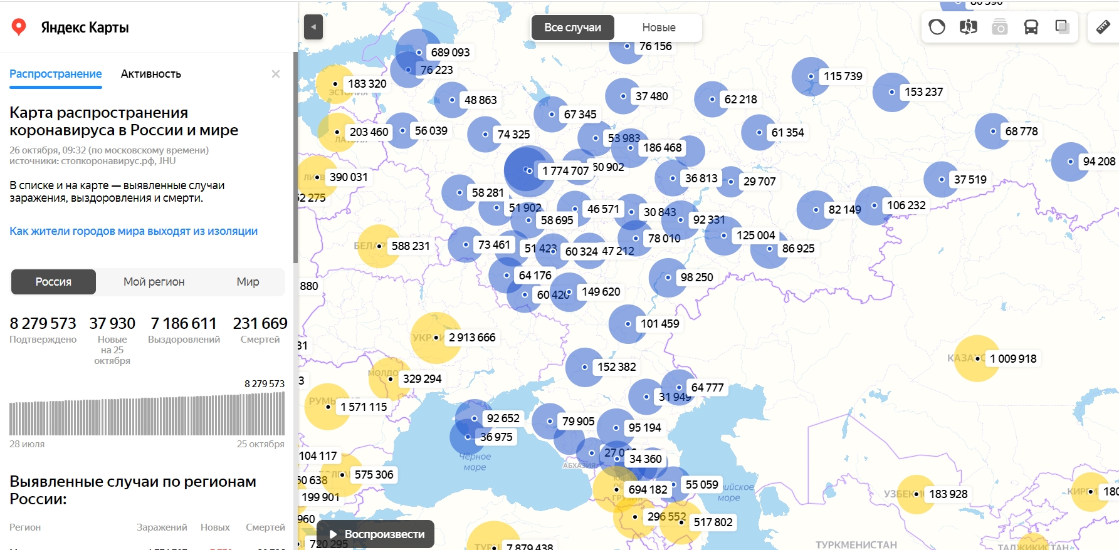Collapse the sidebar with arrow button
The width and height of the screenshot is (1119, 550).
[x=313, y=27]
